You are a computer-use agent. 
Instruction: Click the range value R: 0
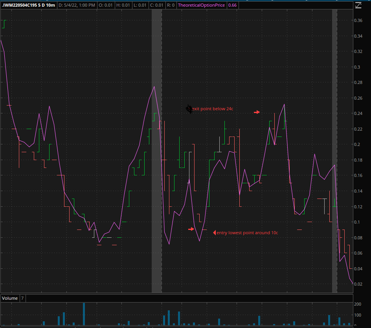tap(171, 5)
